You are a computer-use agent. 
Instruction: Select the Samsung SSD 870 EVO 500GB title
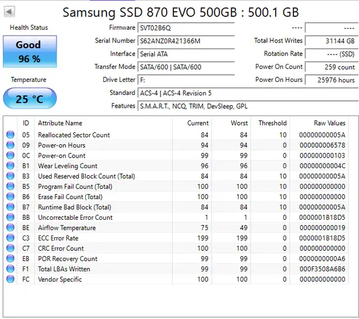coord(181,12)
